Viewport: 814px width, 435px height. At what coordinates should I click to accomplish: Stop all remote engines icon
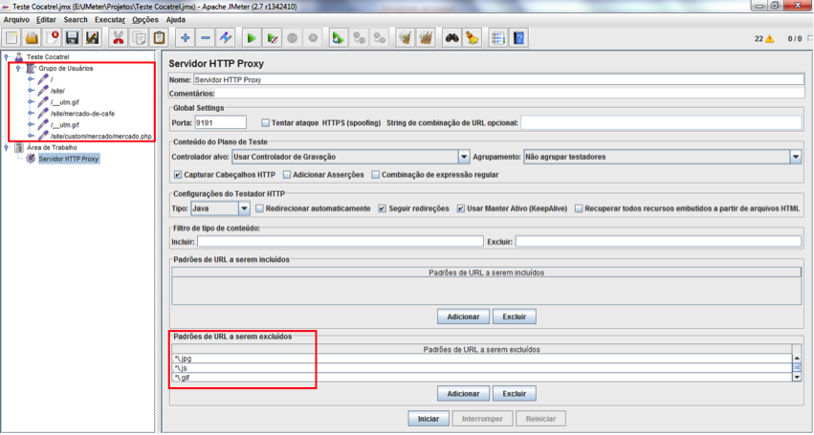359,38
